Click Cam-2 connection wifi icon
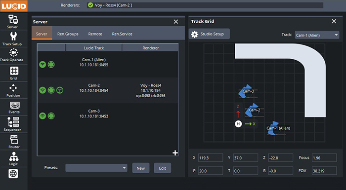The image size is (346, 190). [x=43, y=90]
